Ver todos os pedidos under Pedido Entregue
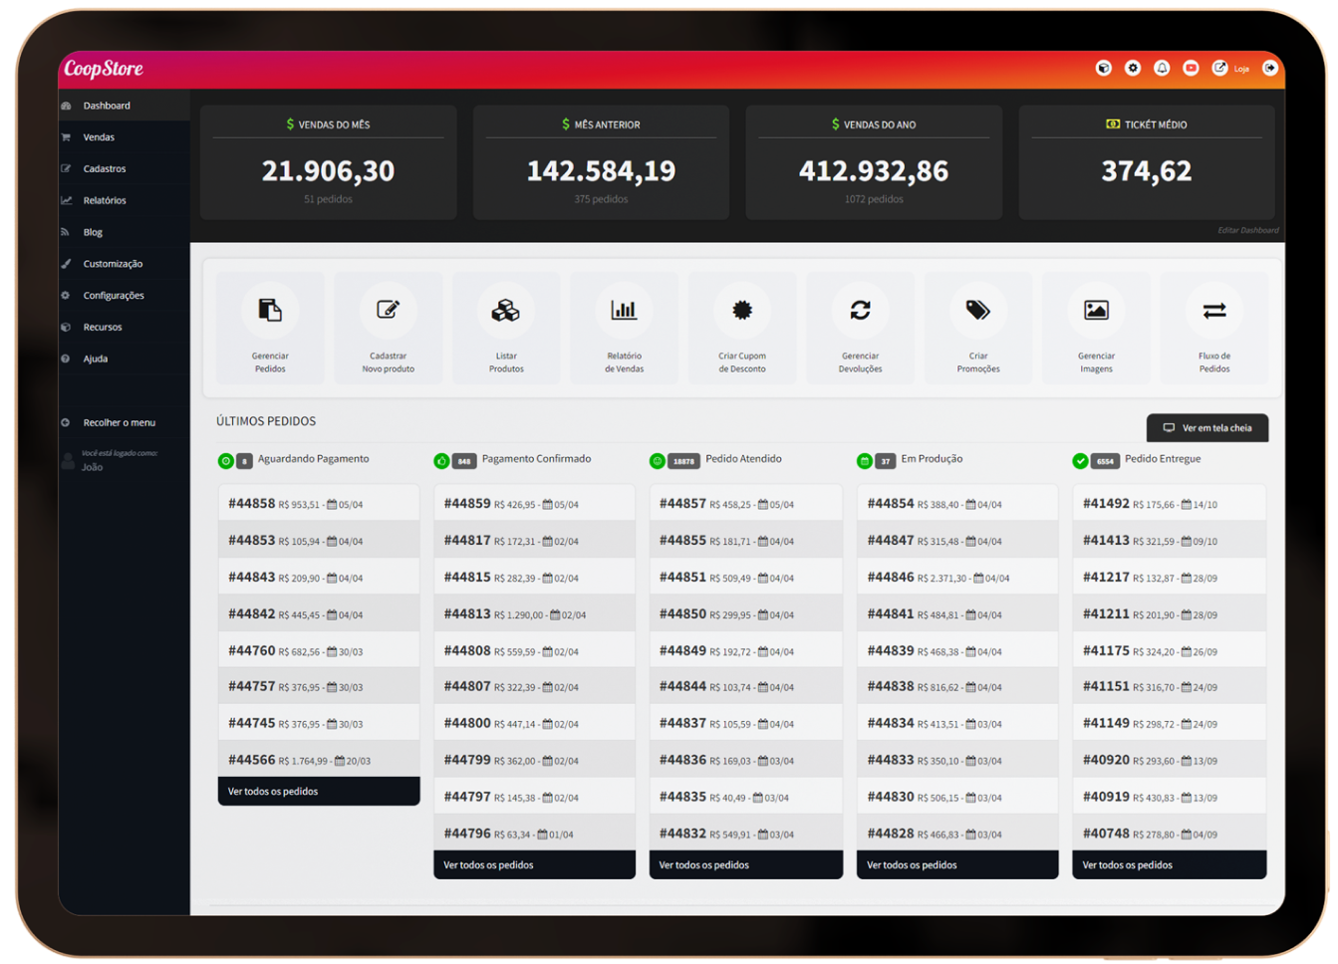Image resolution: width=1338 pixels, height=964 pixels. click(1169, 865)
